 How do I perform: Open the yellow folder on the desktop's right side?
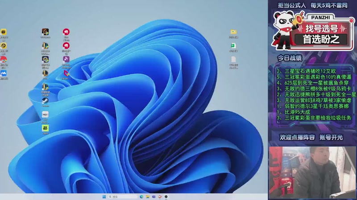233,32
